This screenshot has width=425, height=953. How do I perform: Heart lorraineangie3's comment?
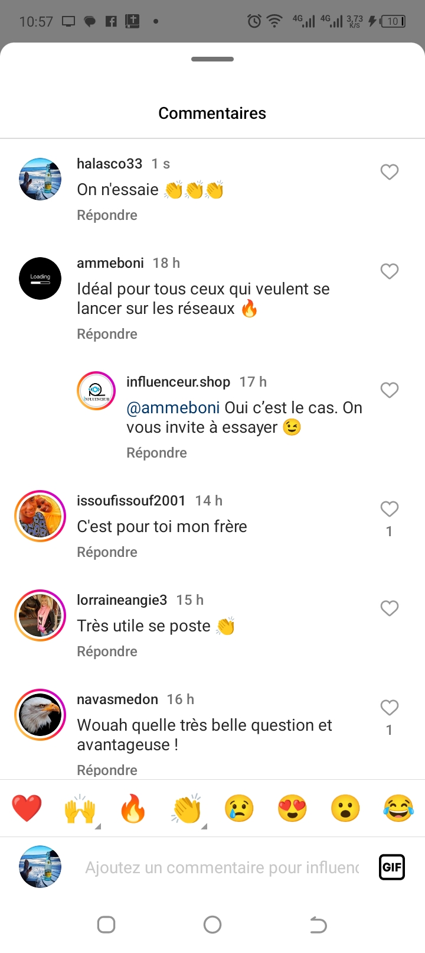389,608
